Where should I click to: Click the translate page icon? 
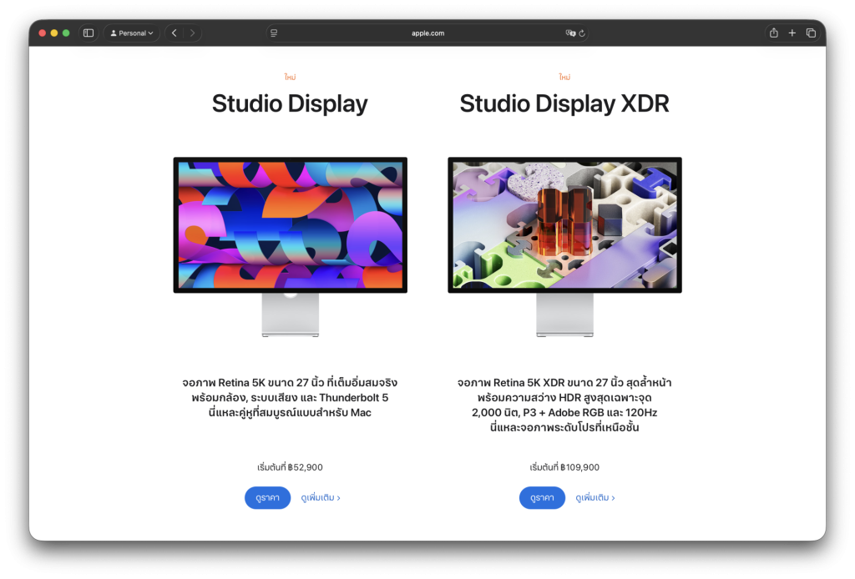tap(570, 33)
